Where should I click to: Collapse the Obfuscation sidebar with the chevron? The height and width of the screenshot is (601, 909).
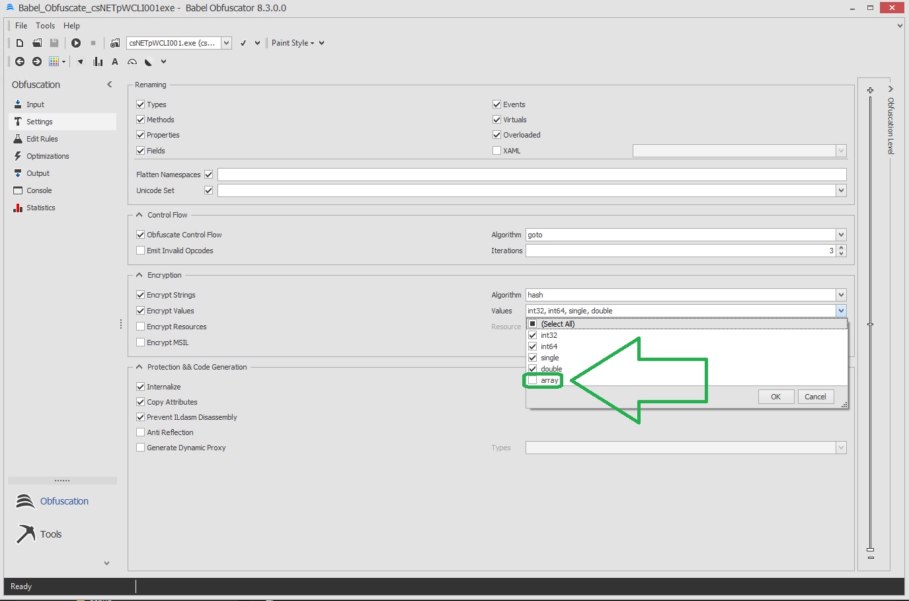click(110, 85)
